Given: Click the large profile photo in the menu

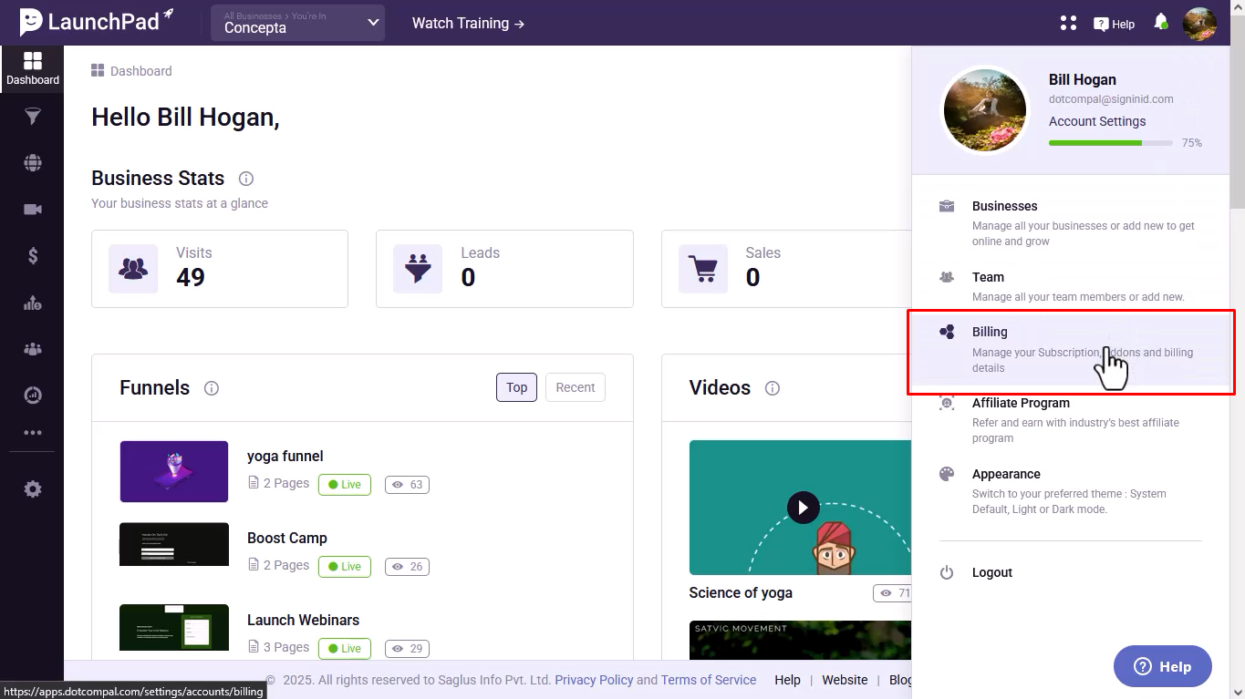Looking at the screenshot, I should click(x=984, y=110).
